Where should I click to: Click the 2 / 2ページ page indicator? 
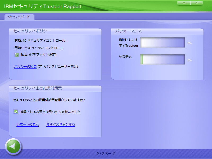106,154
